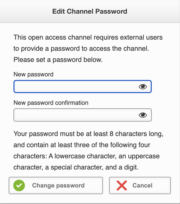180x204 pixels.
Task: Select the 'New password confirmation' label
Action: pyautogui.click(x=51, y=103)
